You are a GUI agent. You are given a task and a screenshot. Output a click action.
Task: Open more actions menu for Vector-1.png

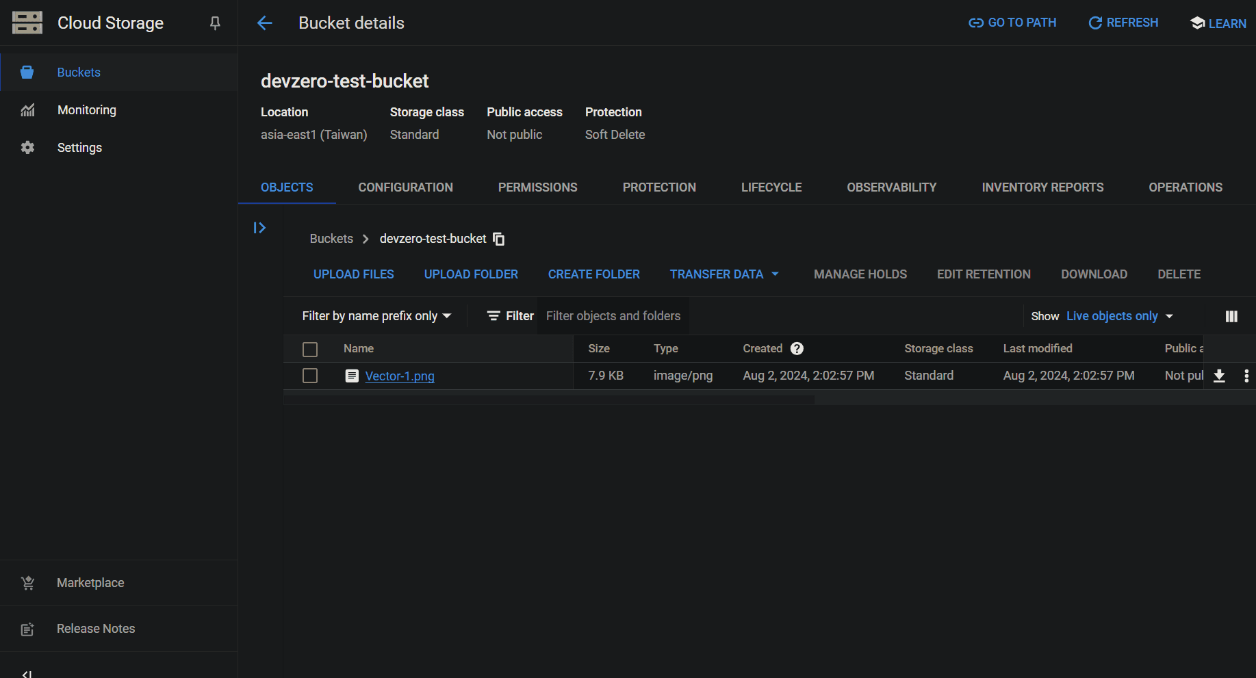[1246, 376]
